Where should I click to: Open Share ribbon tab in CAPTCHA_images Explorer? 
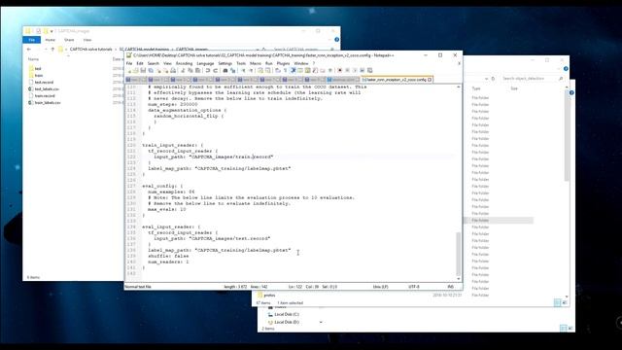click(69, 40)
